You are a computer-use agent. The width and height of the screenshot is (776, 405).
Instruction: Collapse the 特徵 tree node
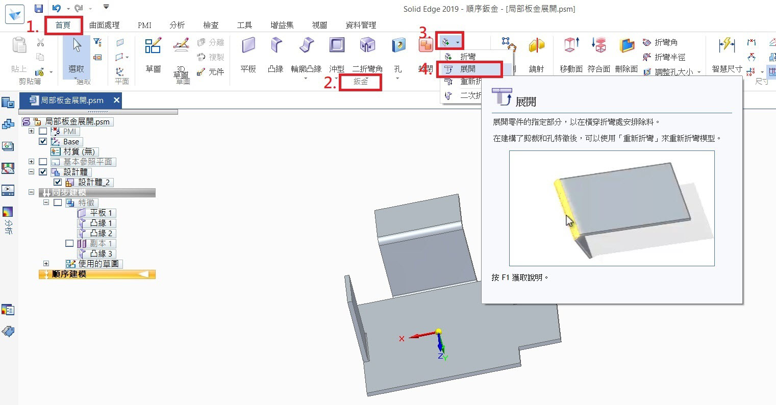(46, 203)
